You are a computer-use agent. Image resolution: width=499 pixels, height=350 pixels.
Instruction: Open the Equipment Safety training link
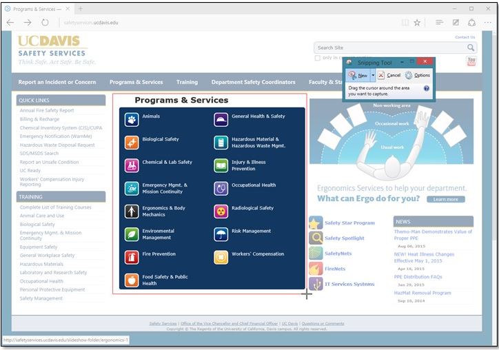(39, 247)
